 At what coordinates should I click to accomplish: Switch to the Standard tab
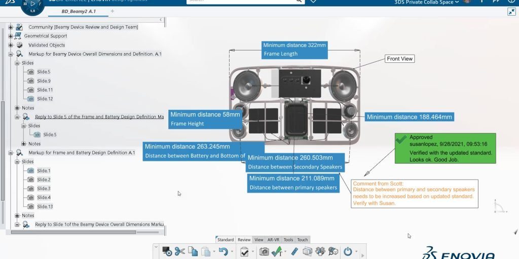(226, 240)
